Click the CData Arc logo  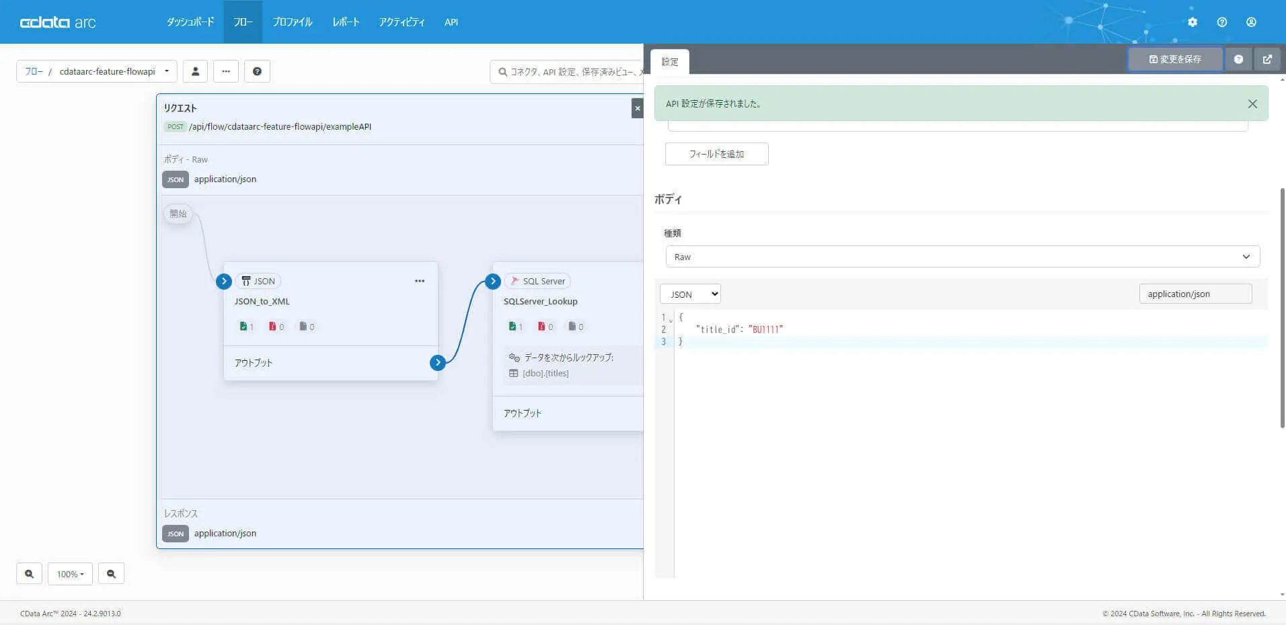(58, 22)
